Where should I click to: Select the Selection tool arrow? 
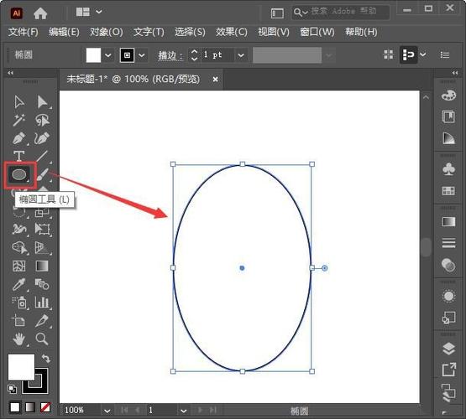tap(19, 101)
